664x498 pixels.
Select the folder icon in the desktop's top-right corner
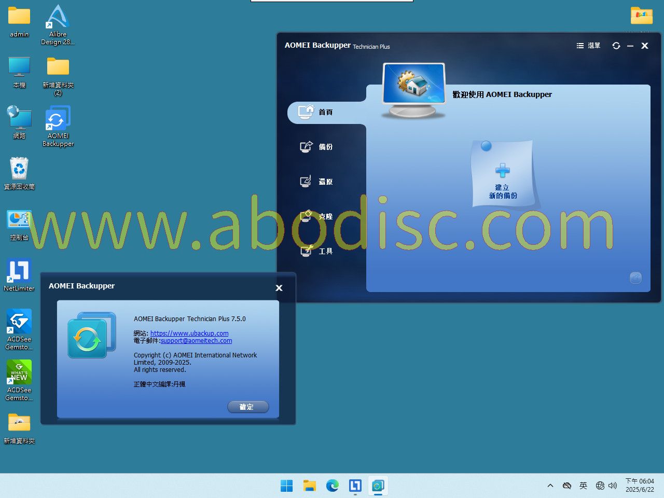coord(642,16)
